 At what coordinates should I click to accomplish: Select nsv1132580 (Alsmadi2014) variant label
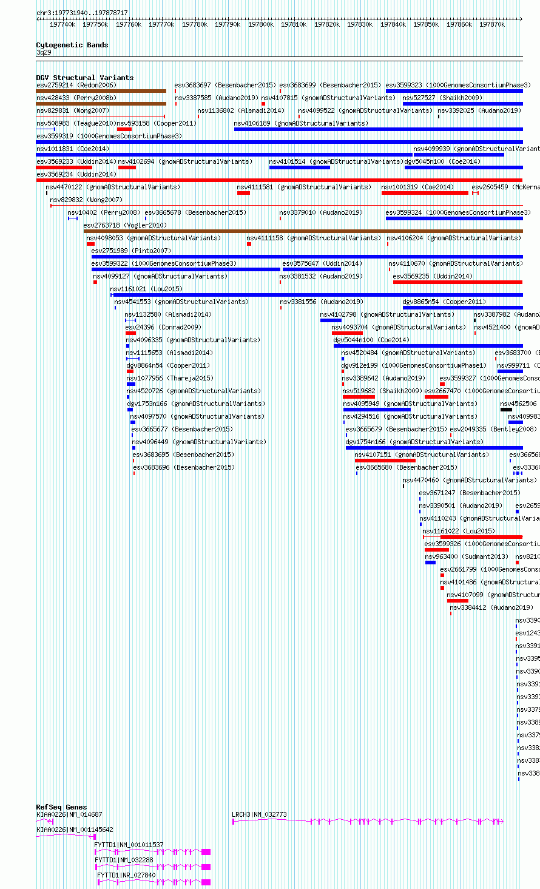click(168, 314)
